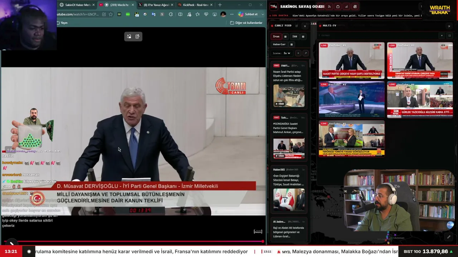
Task: Pop out the Canlı Feed panel
Action: coord(297,26)
